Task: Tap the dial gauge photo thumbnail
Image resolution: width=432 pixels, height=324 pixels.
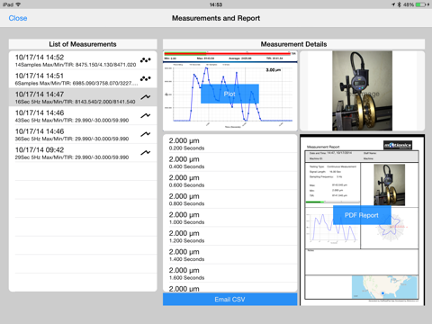Action: click(x=362, y=91)
